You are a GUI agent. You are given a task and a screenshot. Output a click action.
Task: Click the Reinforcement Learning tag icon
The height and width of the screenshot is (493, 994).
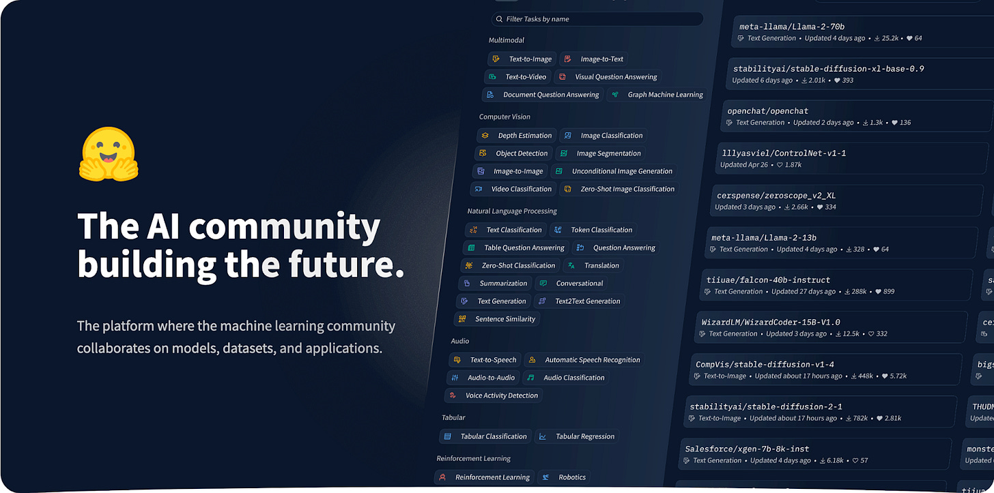(x=443, y=477)
